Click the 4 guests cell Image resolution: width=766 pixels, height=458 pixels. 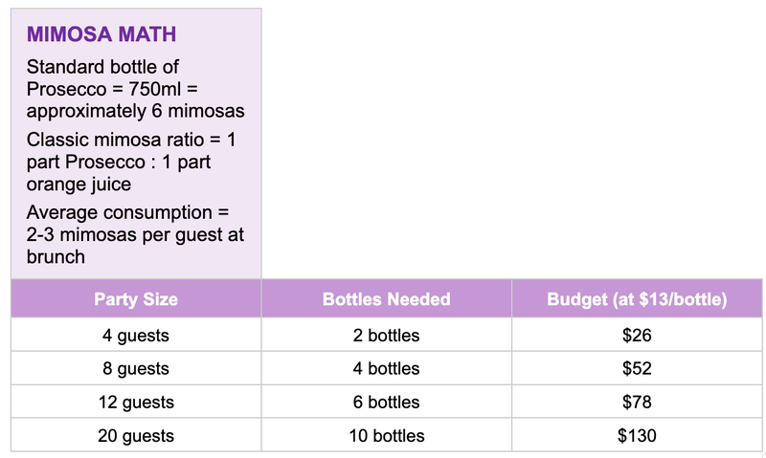136,336
